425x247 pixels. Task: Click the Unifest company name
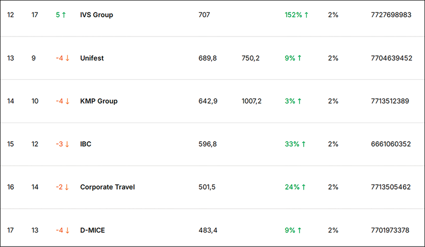point(92,58)
